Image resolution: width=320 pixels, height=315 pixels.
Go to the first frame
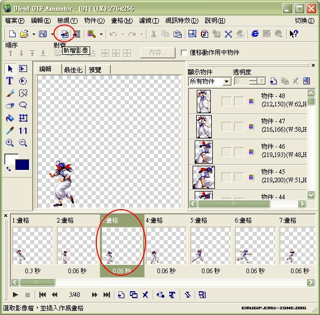coord(42,294)
